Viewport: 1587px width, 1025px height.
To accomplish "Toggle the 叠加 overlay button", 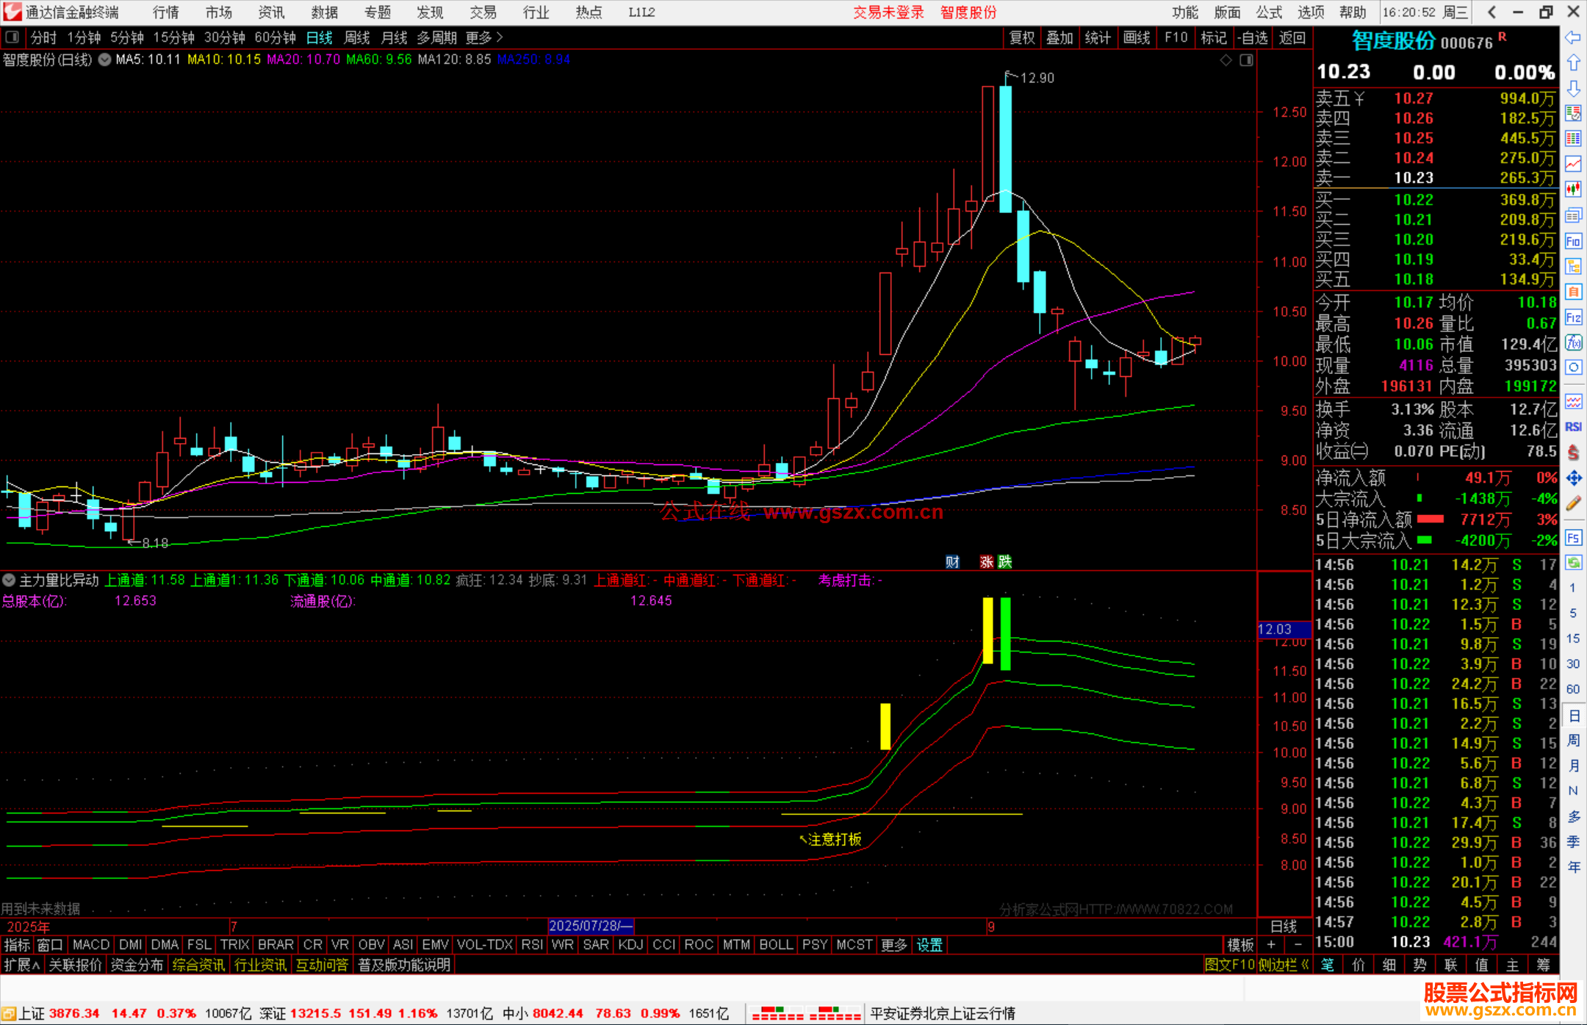I will pos(1060,37).
